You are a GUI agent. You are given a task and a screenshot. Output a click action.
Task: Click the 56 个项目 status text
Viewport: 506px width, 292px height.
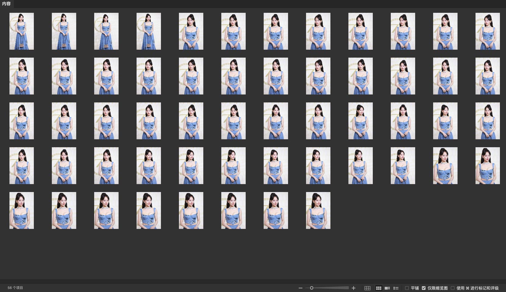tap(15, 288)
